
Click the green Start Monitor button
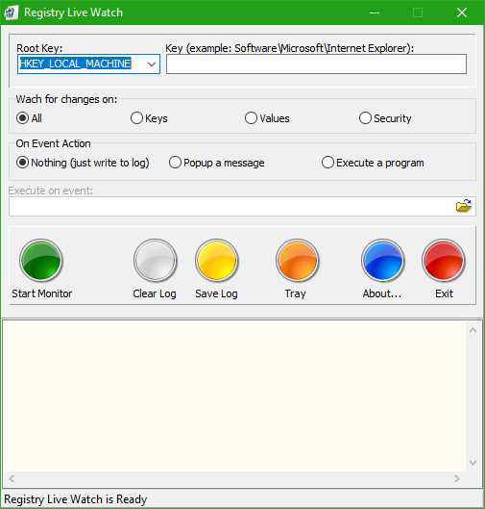41,261
